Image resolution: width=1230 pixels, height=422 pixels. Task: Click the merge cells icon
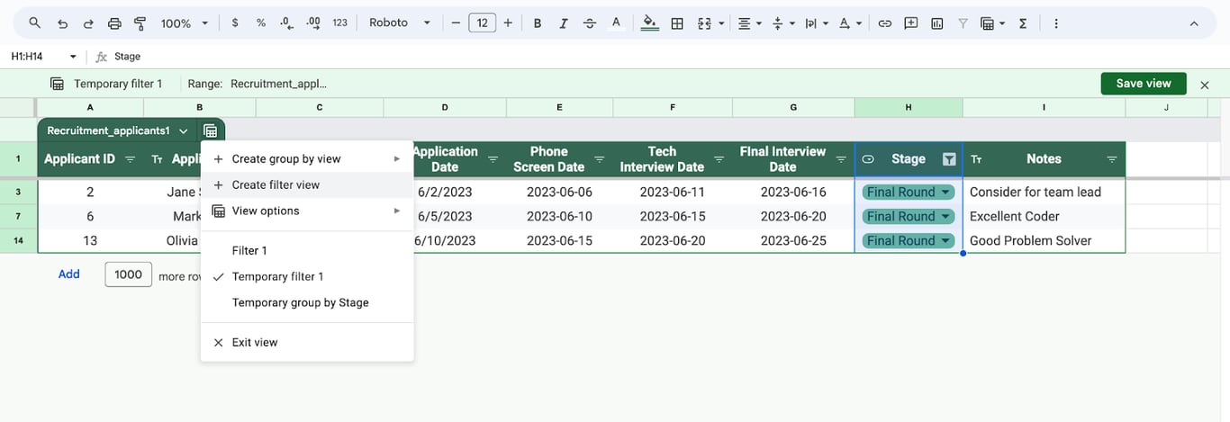tap(703, 23)
